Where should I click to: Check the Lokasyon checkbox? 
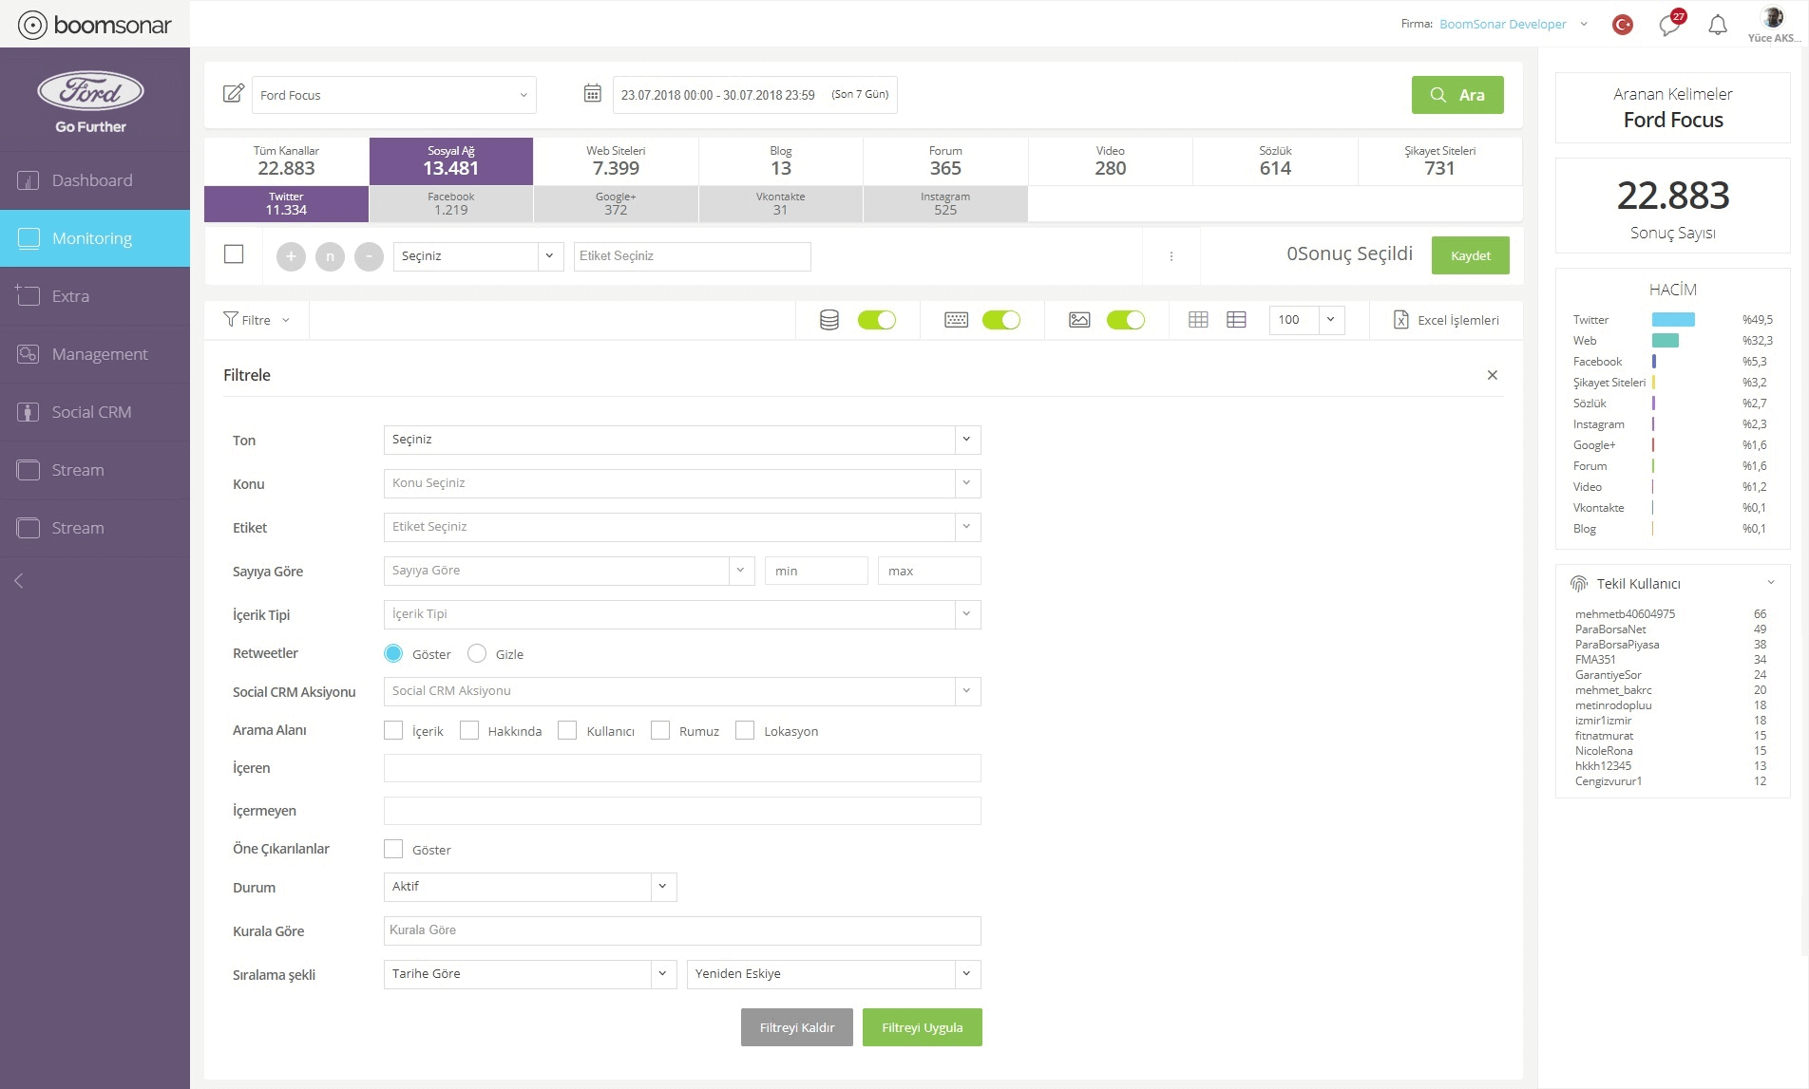tap(745, 730)
